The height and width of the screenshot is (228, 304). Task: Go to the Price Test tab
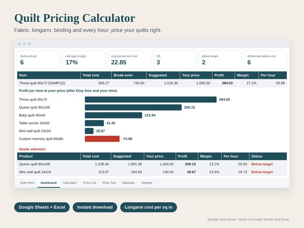click(109, 183)
